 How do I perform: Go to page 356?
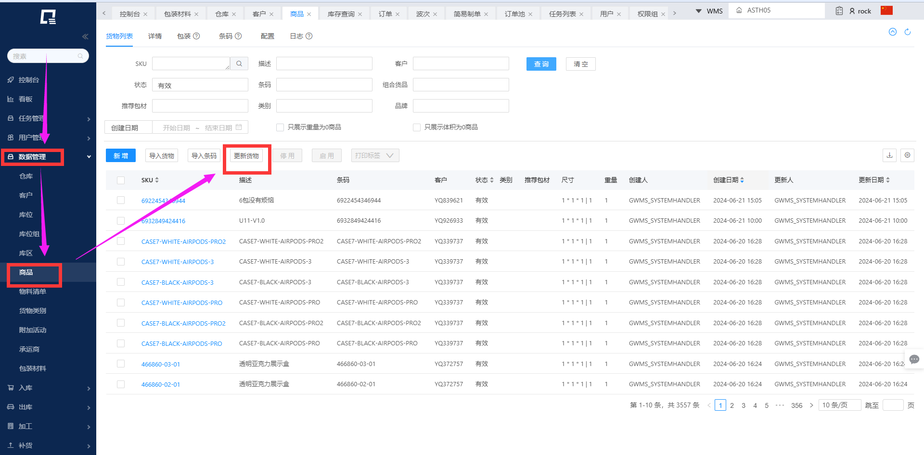coord(796,405)
